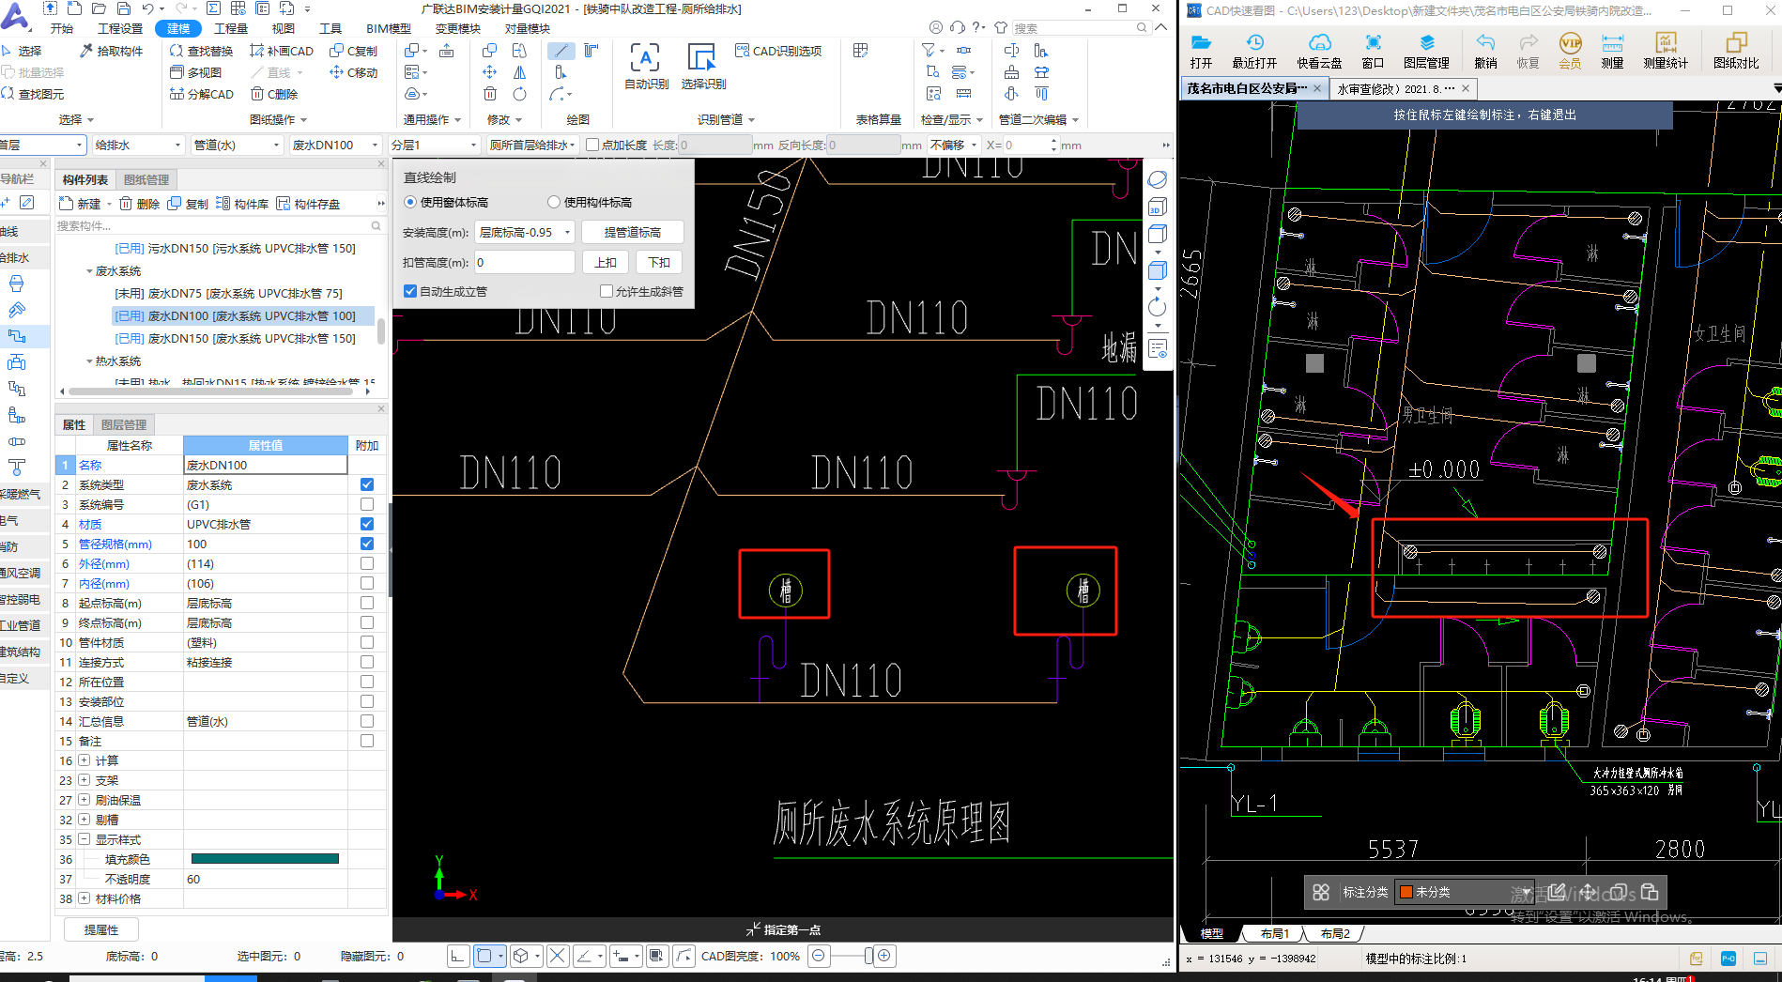This screenshot has height=982, width=1782.
Task: Select 使用窗体标高 radio button
Action: 410,202
